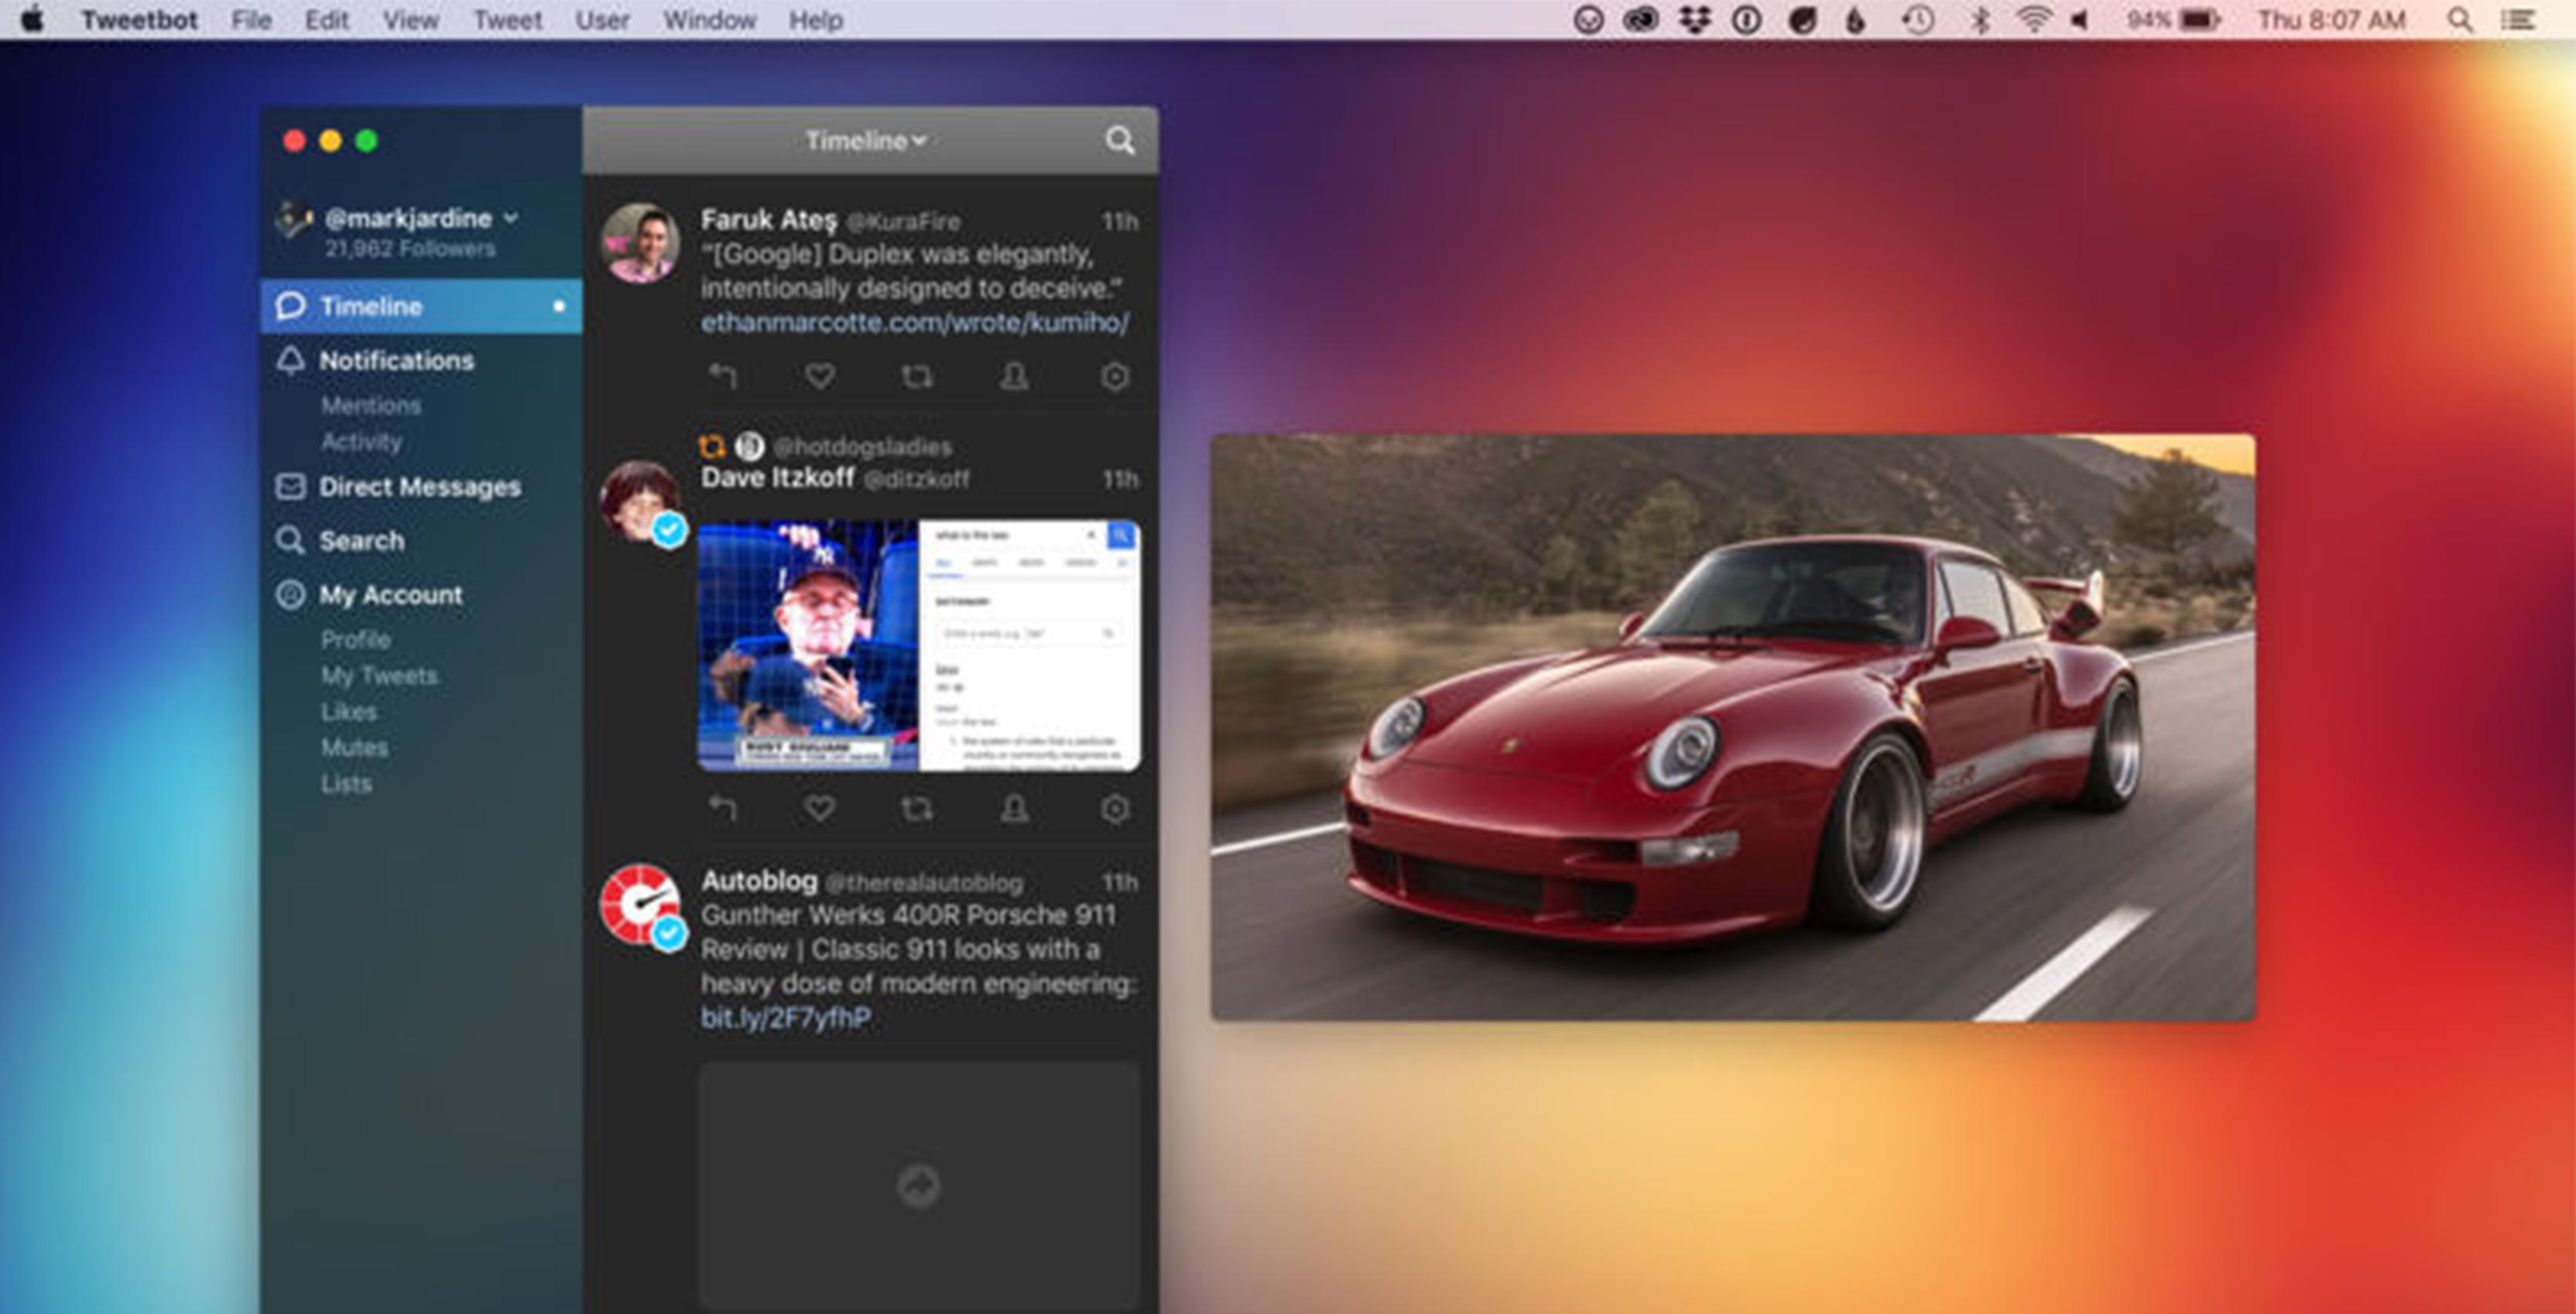Like the Faruk Ateş tweet
Viewport: 2576px width, 1314px height.
tap(819, 376)
